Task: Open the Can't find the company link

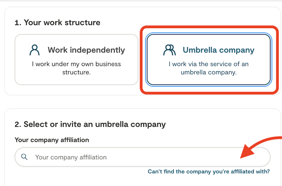Action: tap(209, 172)
